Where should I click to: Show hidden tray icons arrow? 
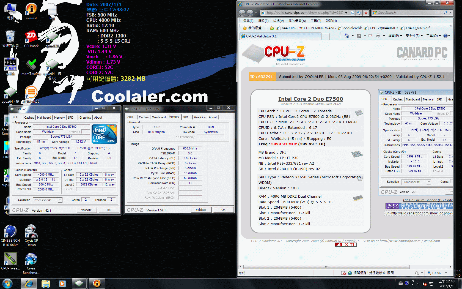click(418, 283)
